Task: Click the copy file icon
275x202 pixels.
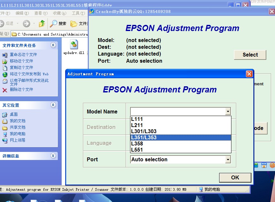Action: tap(5, 68)
